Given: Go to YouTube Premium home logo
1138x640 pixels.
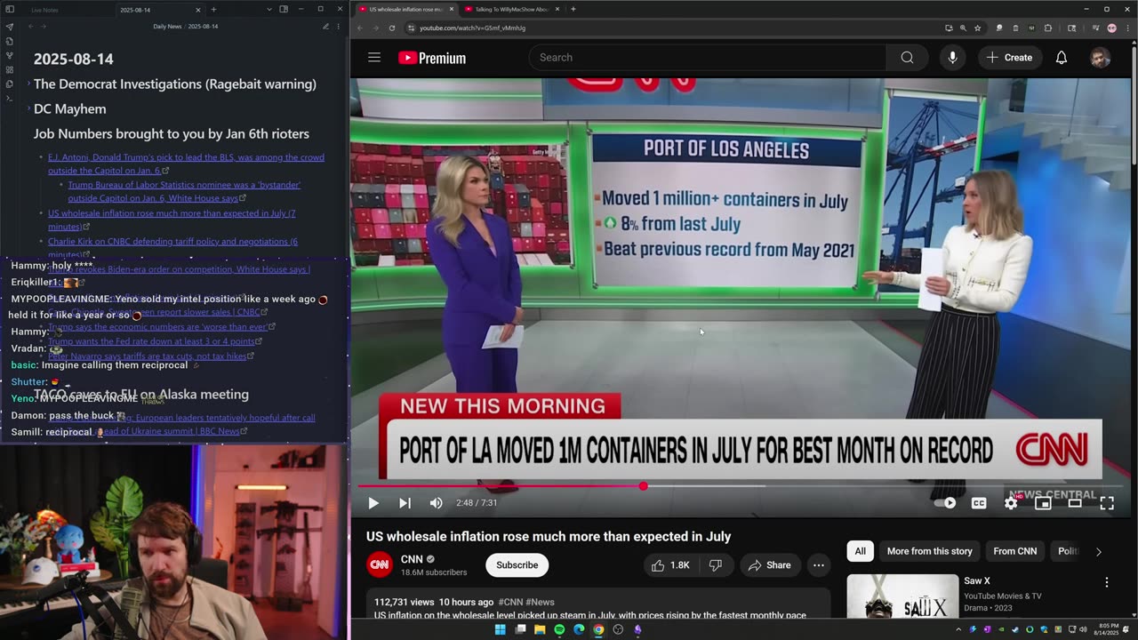Looking at the screenshot, I should (x=432, y=58).
